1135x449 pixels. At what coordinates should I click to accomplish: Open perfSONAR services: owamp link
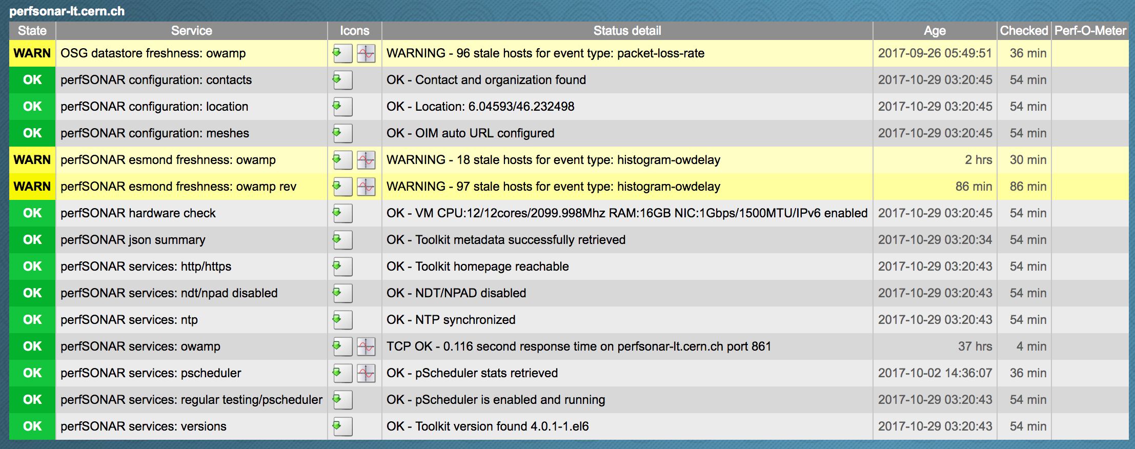pos(140,346)
